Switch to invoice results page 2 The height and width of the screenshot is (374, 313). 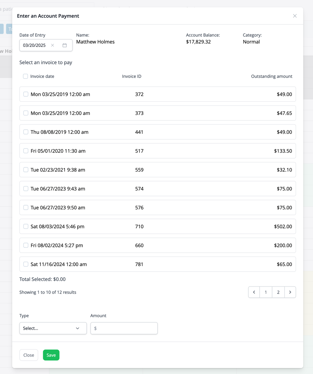pos(278,292)
